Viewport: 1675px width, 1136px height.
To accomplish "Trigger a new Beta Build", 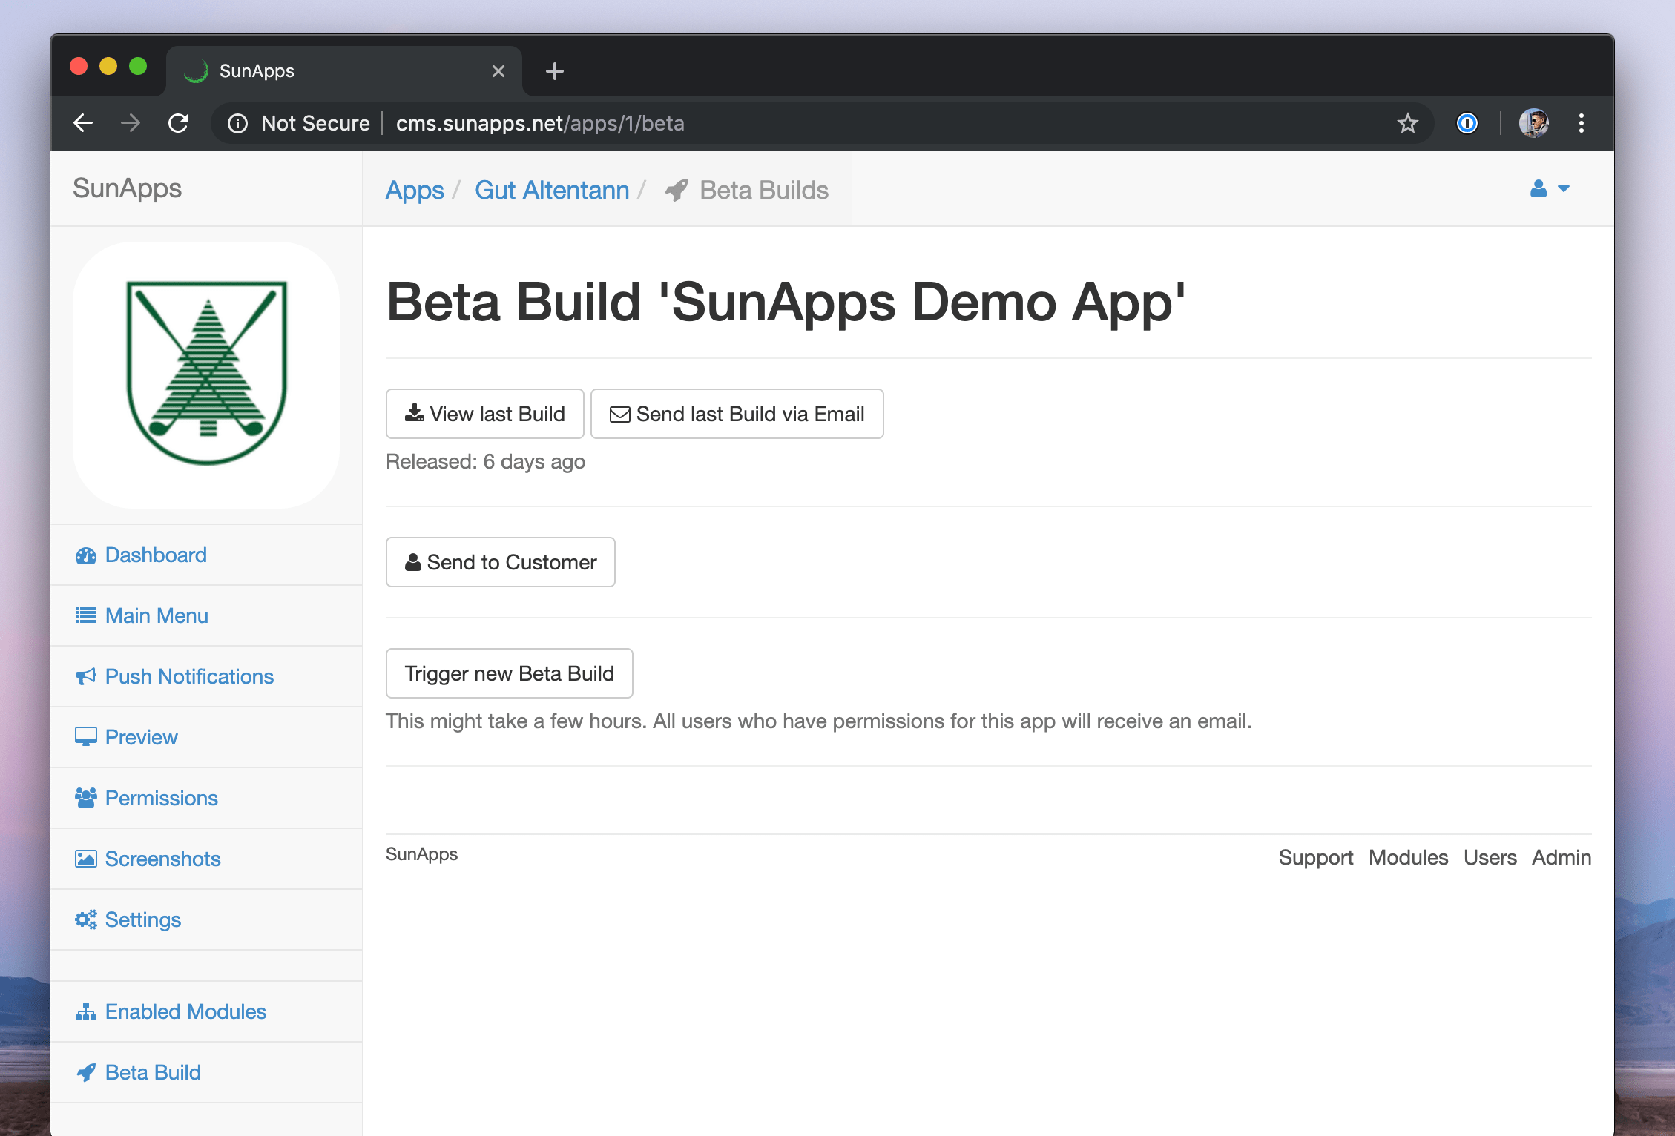I will 510,673.
